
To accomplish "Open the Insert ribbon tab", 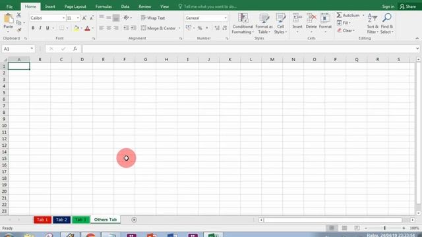I will (x=50, y=7).
